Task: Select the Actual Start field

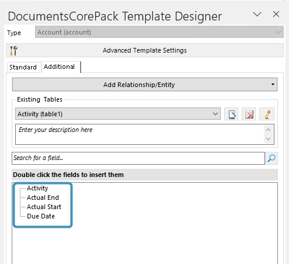Action: [x=44, y=207]
